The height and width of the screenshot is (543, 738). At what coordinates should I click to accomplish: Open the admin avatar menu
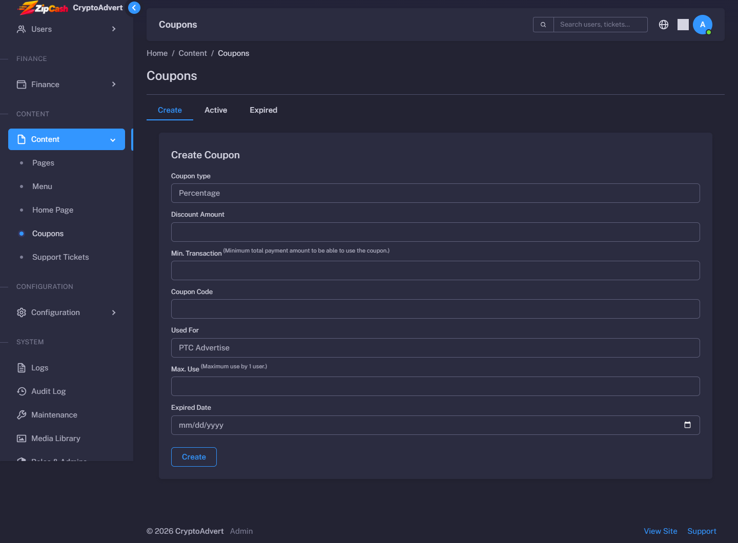[703, 25]
